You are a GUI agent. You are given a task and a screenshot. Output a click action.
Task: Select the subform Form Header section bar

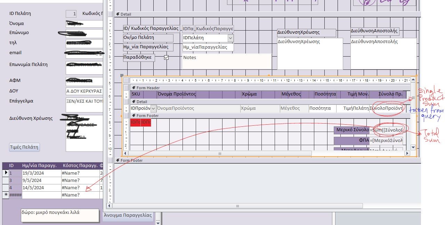pyautogui.click(x=270, y=88)
